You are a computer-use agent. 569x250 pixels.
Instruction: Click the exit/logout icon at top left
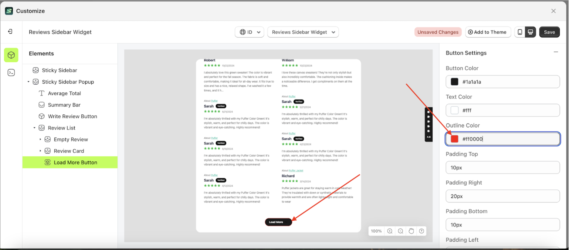pos(10,31)
